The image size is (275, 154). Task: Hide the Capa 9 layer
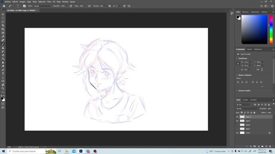click(x=237, y=121)
